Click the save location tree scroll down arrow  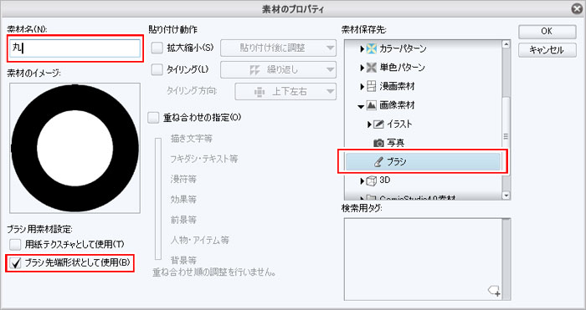506,196
